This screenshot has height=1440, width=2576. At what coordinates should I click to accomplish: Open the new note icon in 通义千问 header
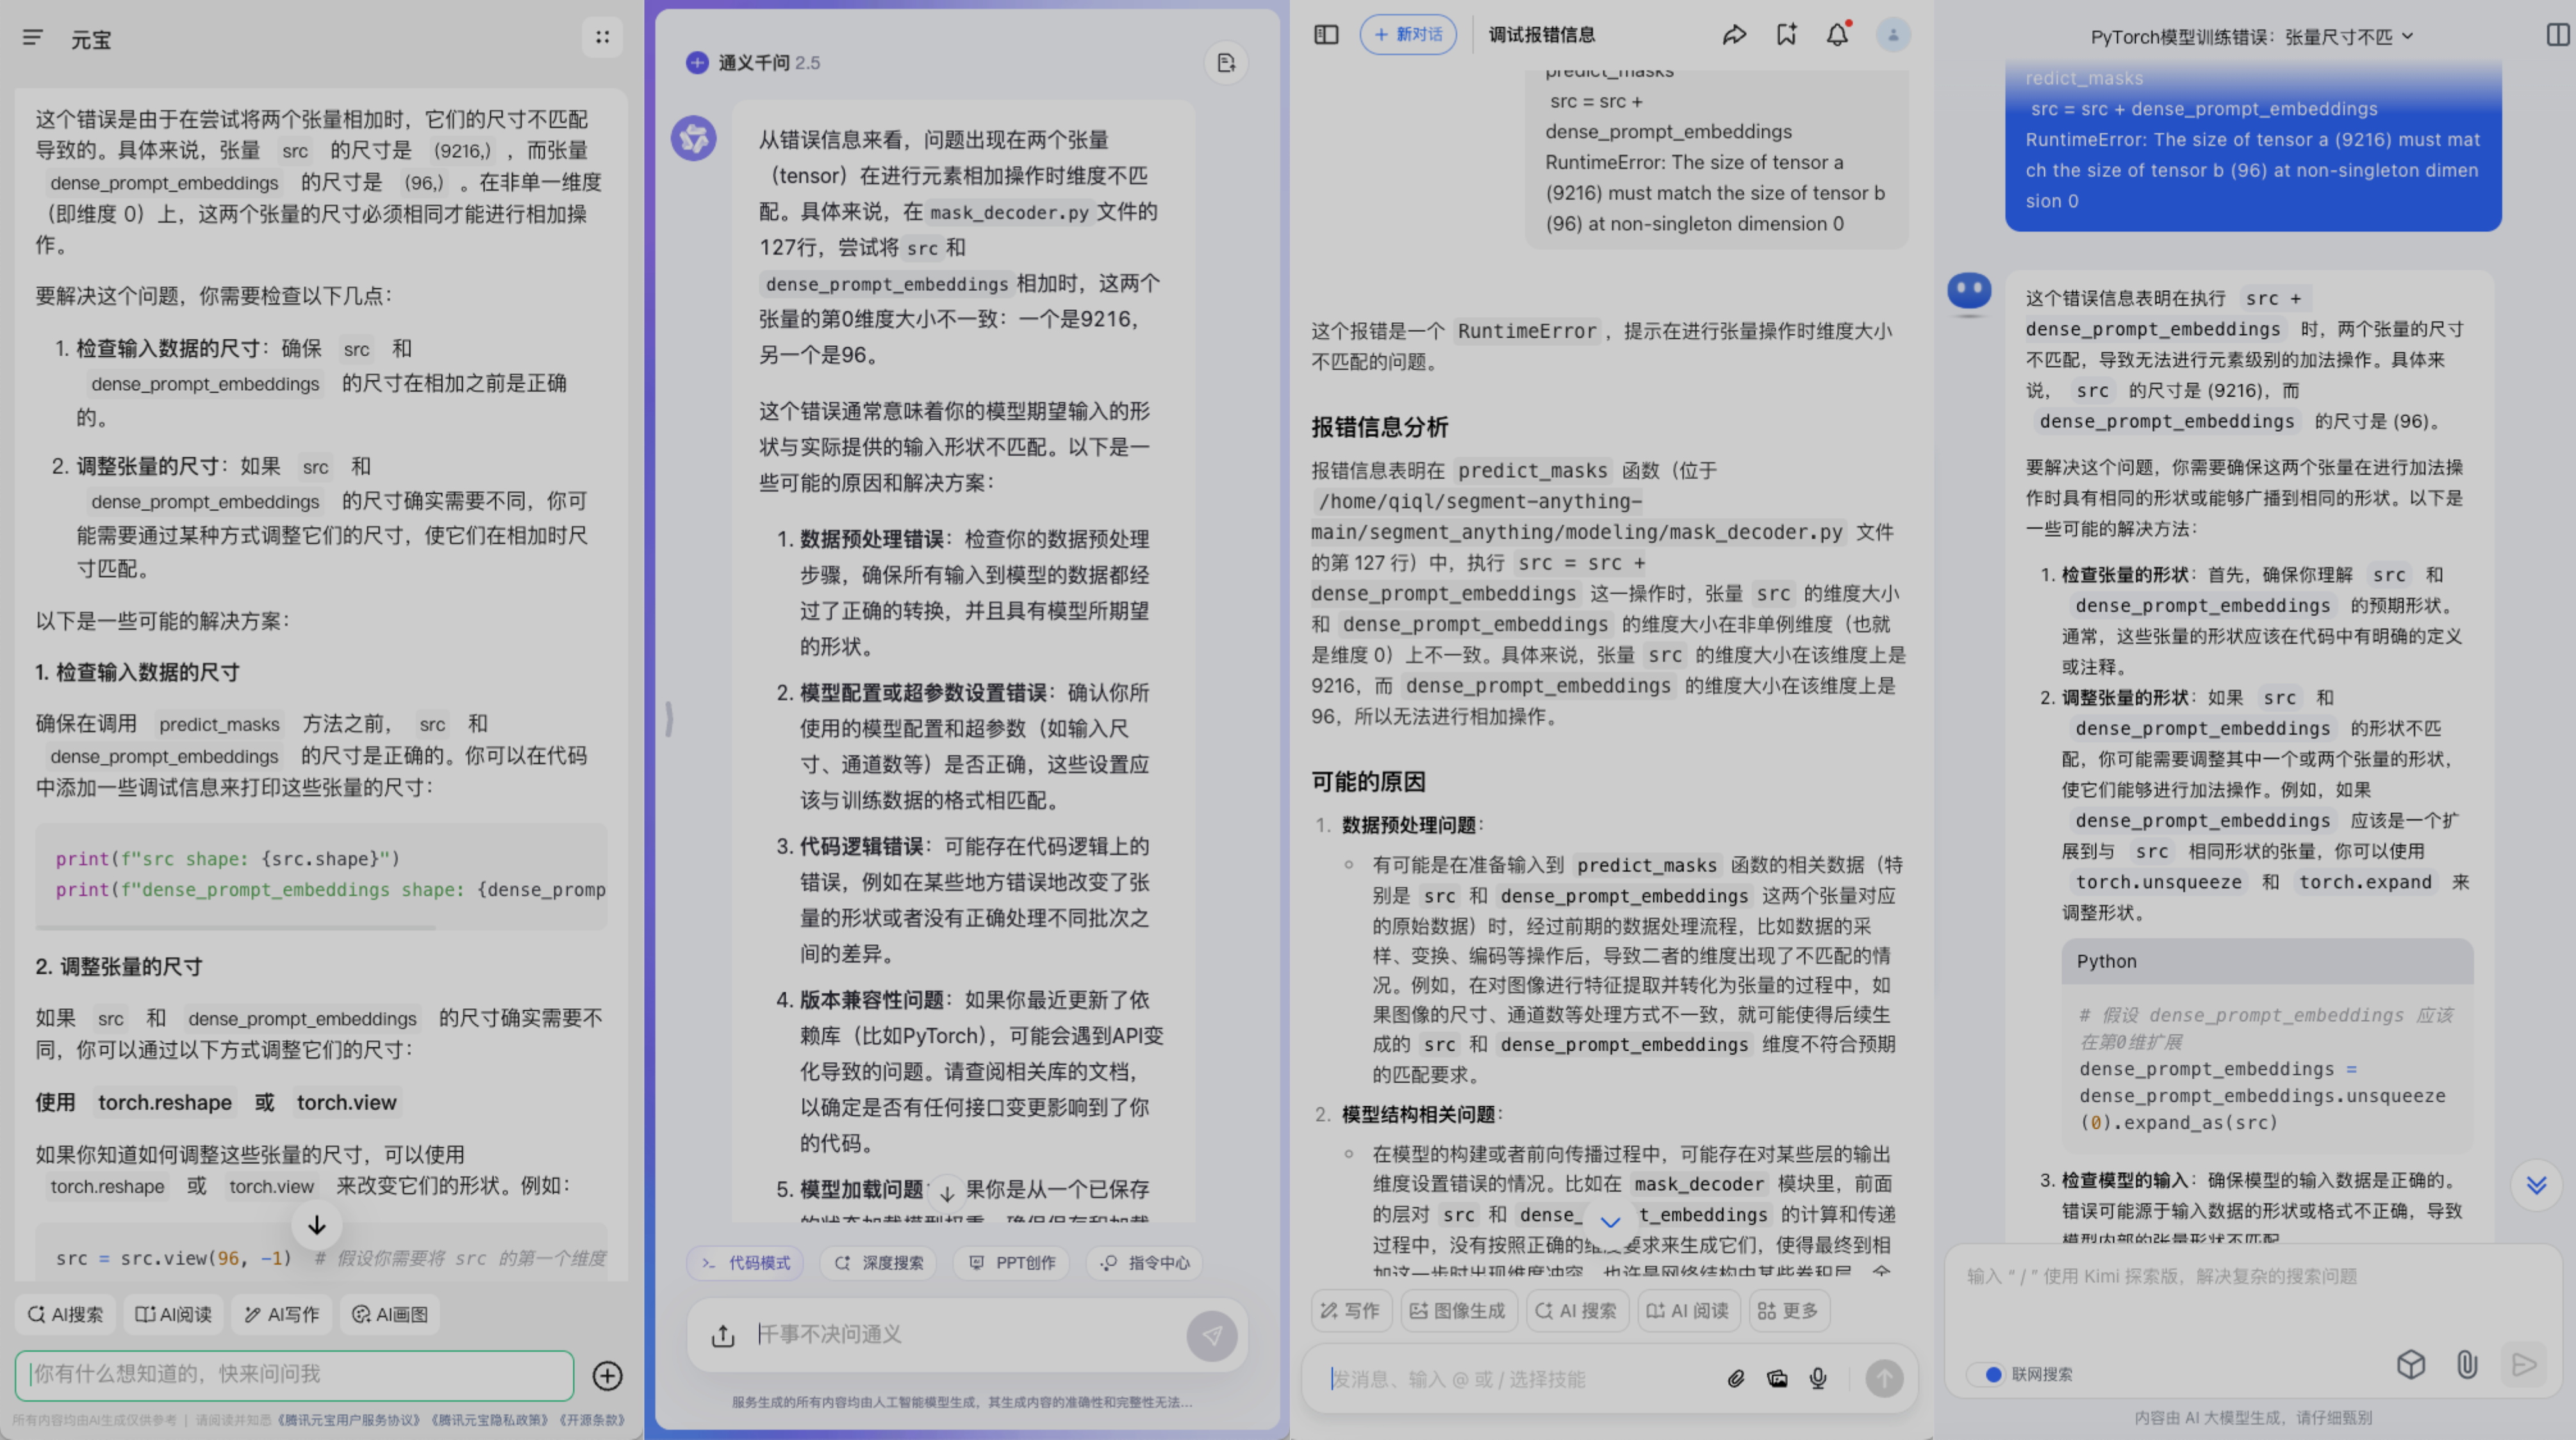pyautogui.click(x=1226, y=63)
